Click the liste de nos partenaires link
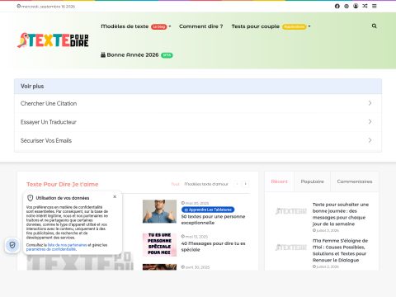 tap(68, 245)
